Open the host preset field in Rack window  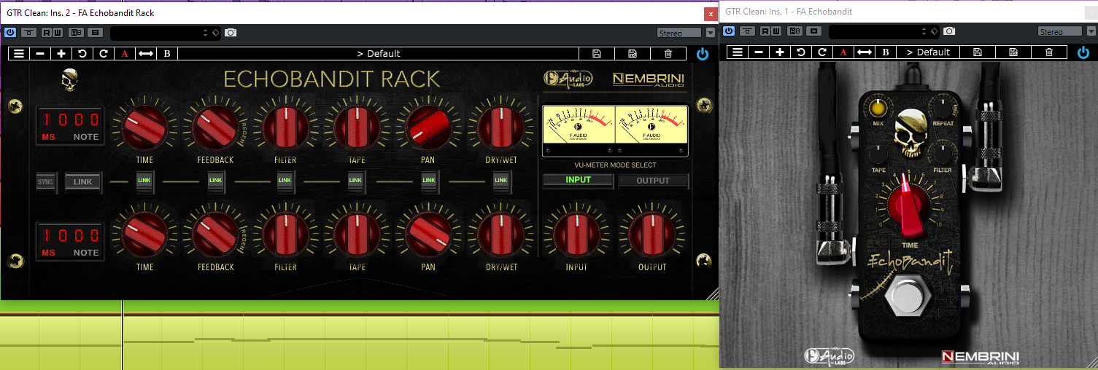(165, 33)
